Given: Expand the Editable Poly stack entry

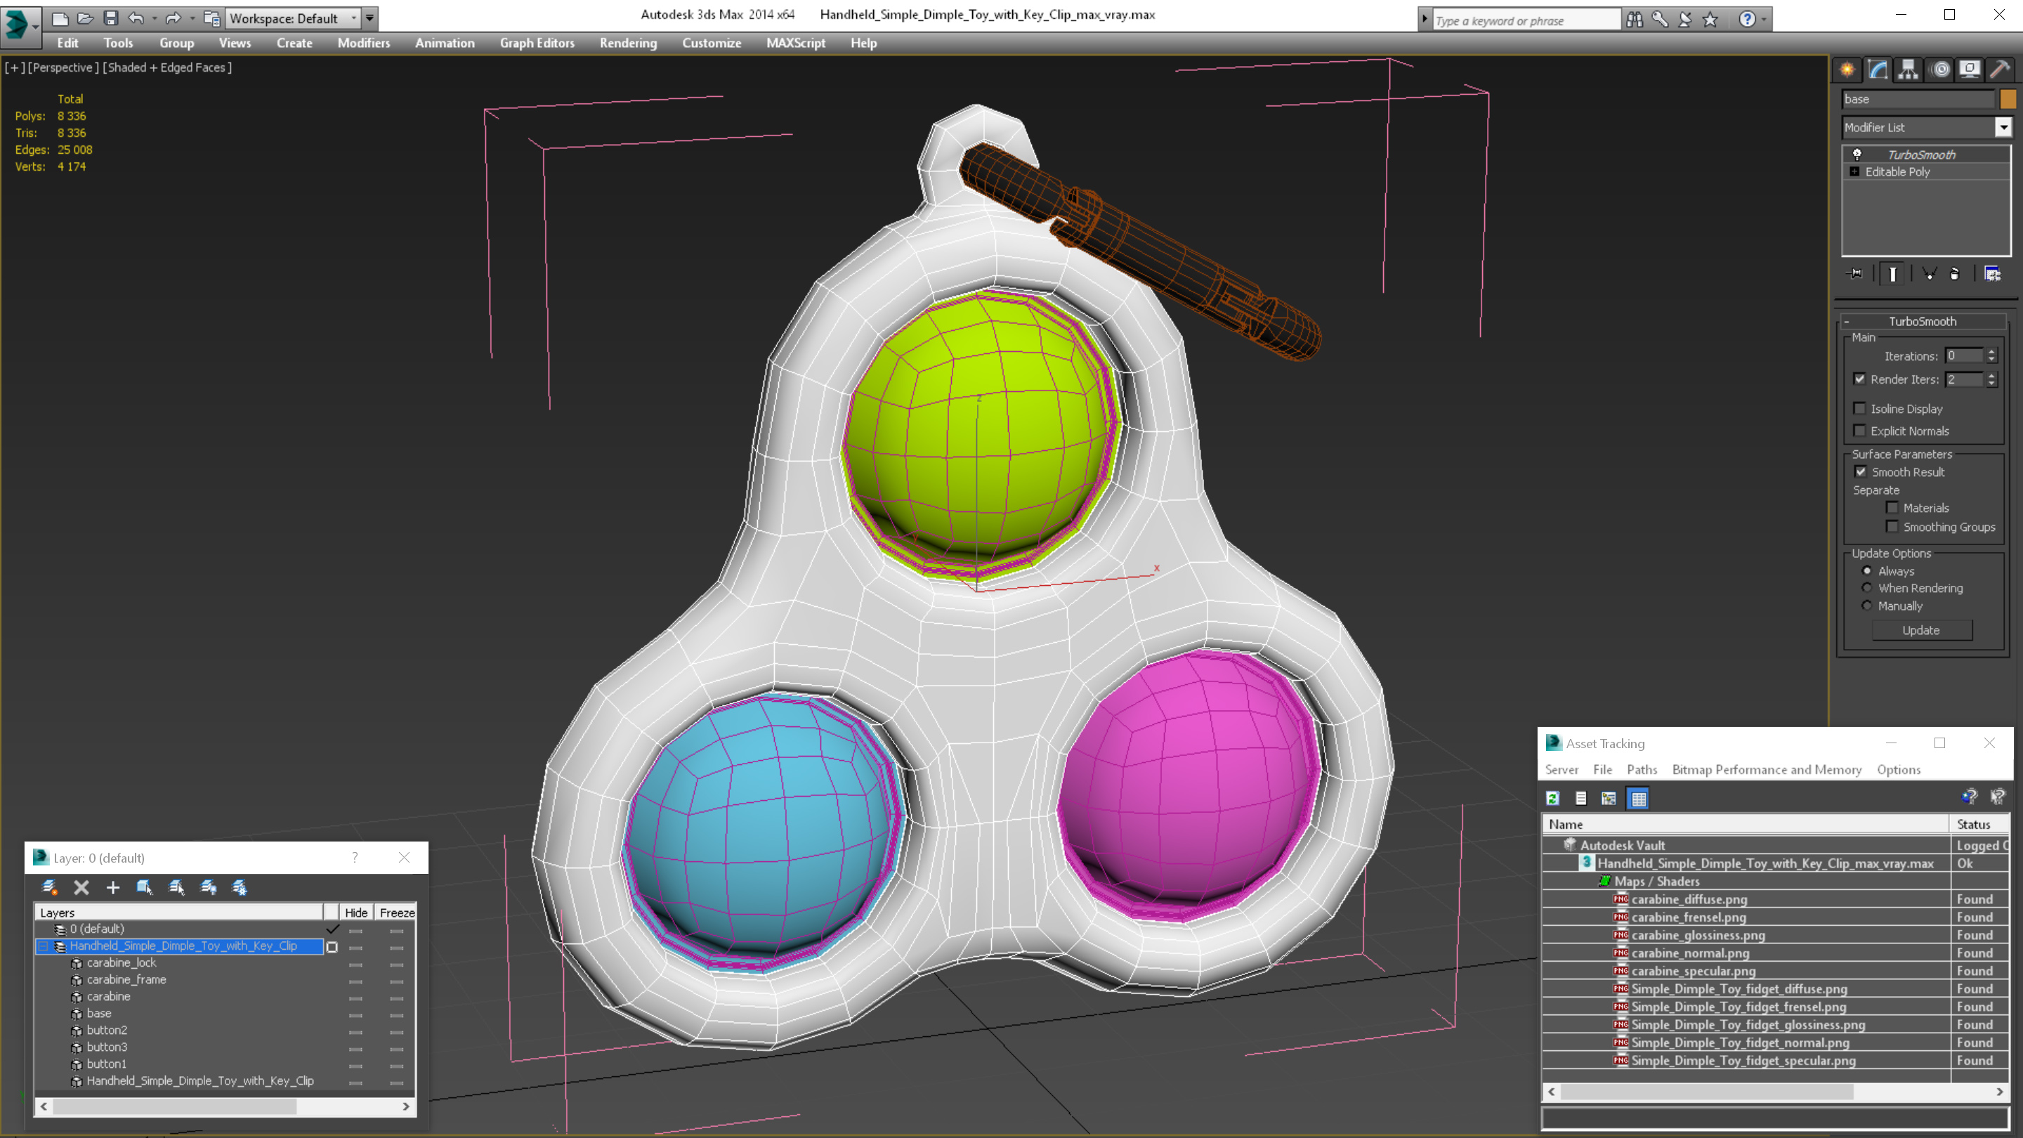Looking at the screenshot, I should tap(1854, 171).
